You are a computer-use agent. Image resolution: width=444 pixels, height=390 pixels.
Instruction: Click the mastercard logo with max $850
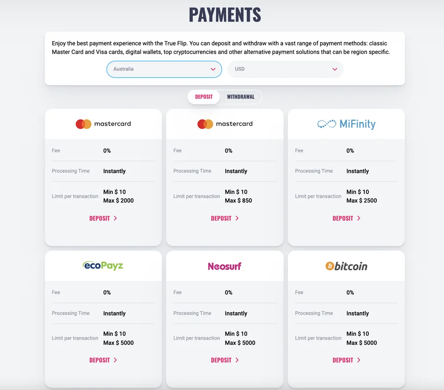point(225,124)
